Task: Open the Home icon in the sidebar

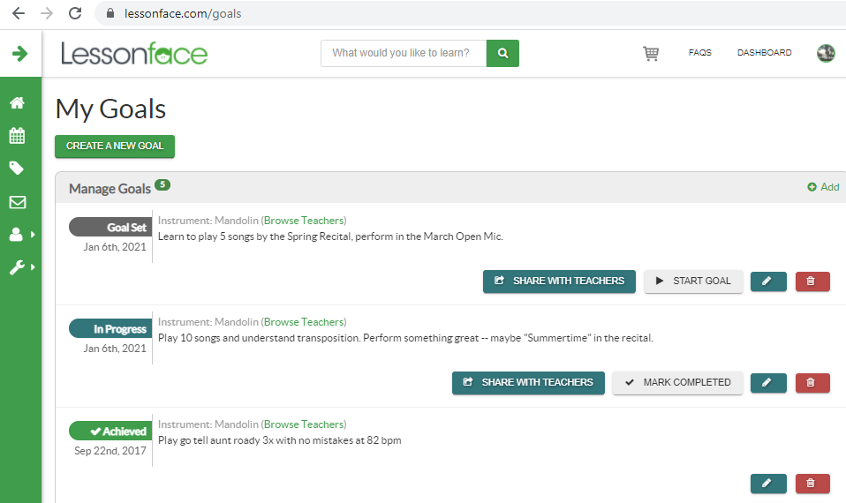Action: 17,103
